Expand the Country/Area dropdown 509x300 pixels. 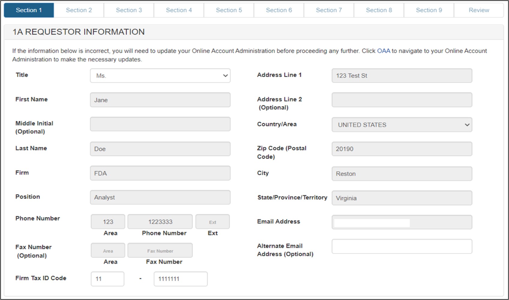(x=401, y=125)
